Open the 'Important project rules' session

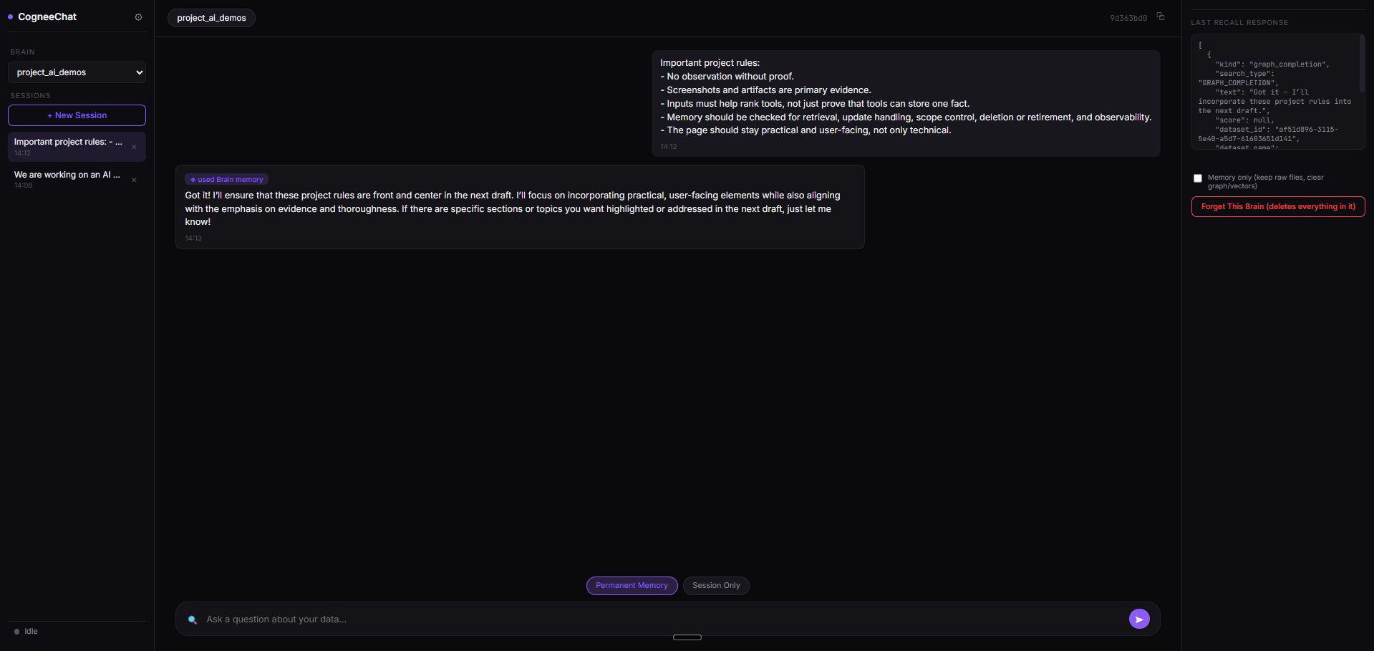(x=68, y=147)
